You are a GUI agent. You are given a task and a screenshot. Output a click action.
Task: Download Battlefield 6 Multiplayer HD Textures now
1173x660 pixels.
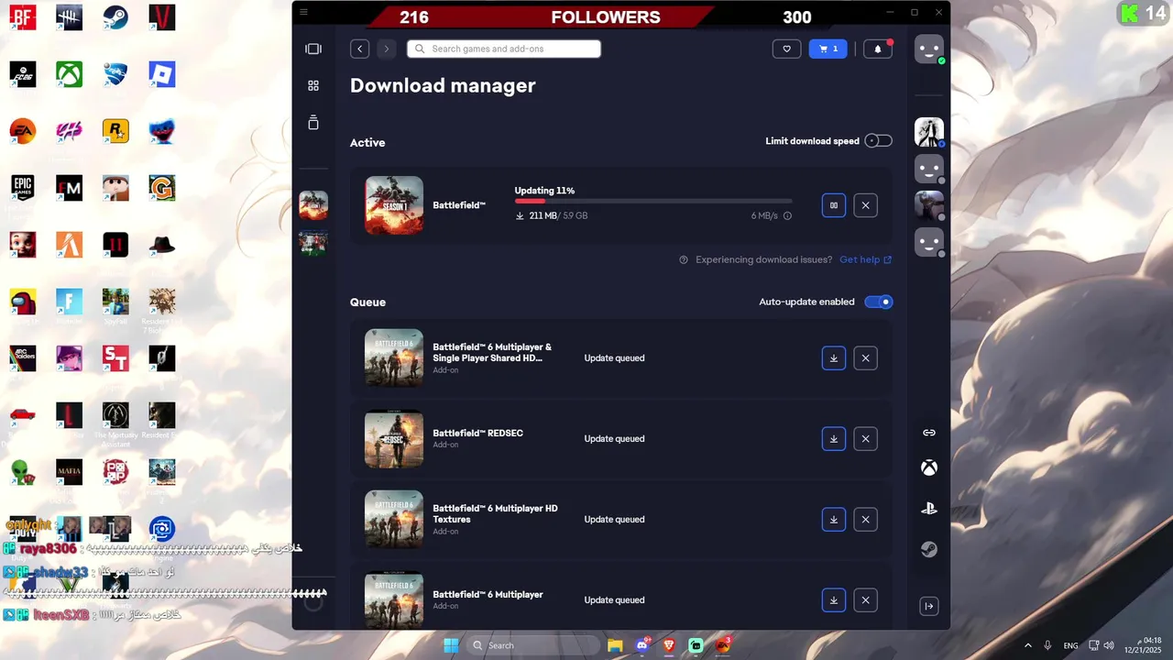click(834, 520)
